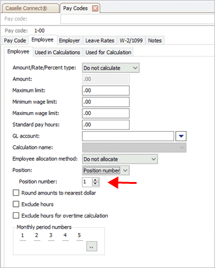Image resolution: width=215 pixels, height=268 pixels.
Task: Open Used in Calculations subtab
Action: [x=57, y=52]
